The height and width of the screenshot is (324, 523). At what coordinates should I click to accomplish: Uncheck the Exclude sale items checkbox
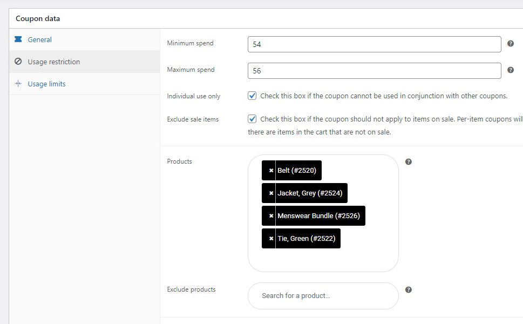tap(252, 119)
